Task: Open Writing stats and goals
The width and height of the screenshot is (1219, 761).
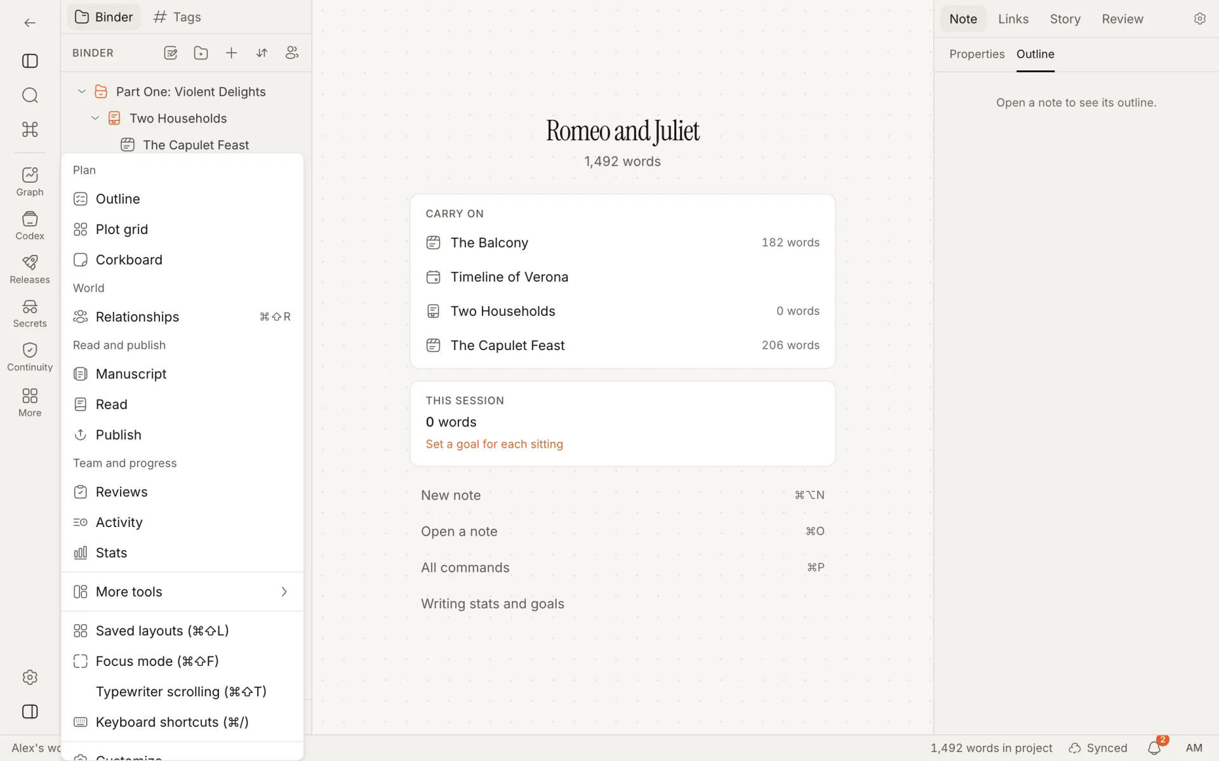Action: pyautogui.click(x=622, y=604)
